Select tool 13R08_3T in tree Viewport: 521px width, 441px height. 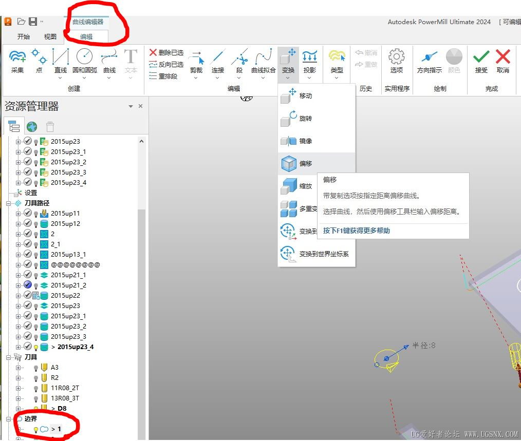pyautogui.click(x=65, y=398)
